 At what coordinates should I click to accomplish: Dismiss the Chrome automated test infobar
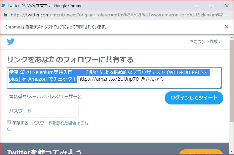(226, 27)
